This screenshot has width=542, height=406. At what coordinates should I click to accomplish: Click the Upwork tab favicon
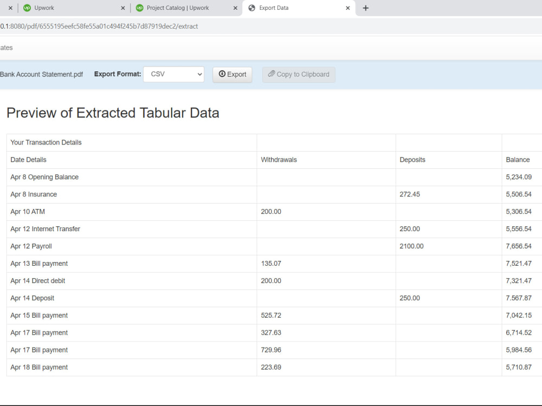pyautogui.click(x=27, y=8)
